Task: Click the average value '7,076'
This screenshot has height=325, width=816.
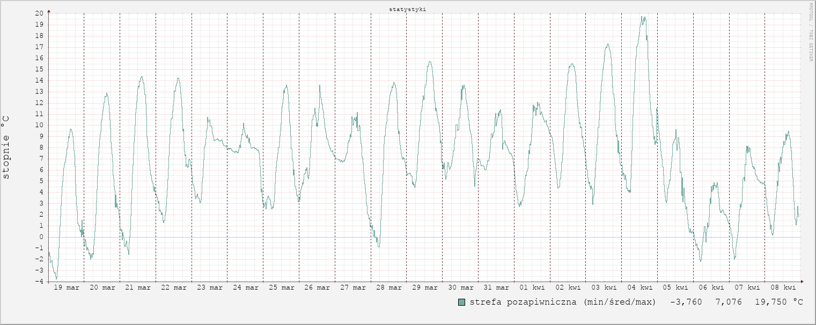Action: (x=729, y=302)
